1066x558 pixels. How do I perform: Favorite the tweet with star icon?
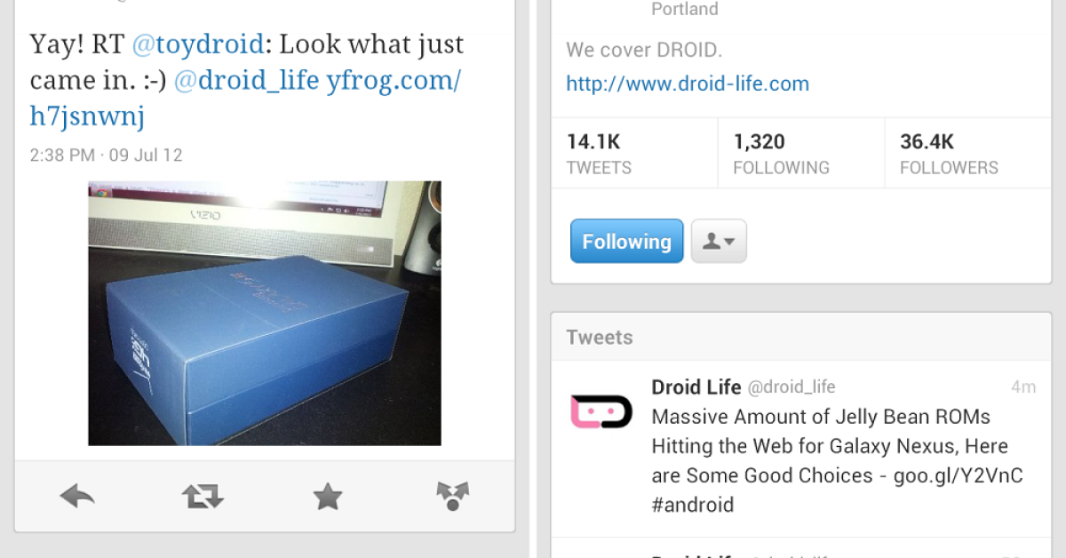tap(328, 496)
